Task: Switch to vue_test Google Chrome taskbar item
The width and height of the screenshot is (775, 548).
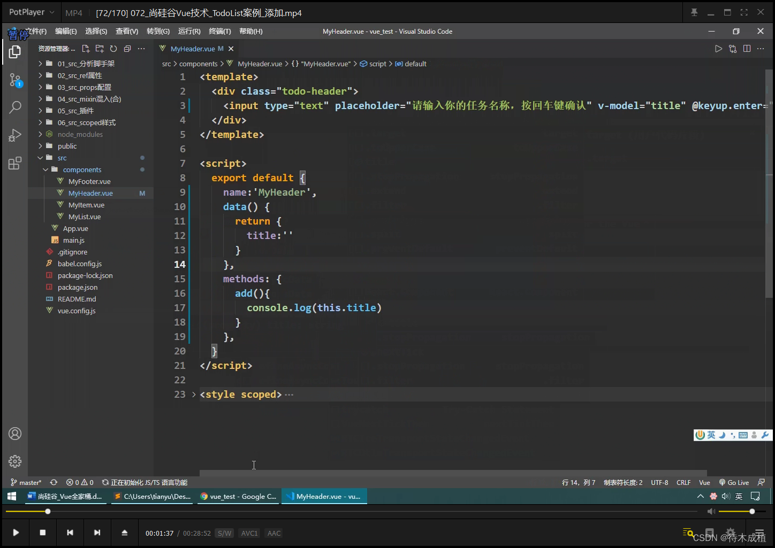Action: click(x=238, y=496)
